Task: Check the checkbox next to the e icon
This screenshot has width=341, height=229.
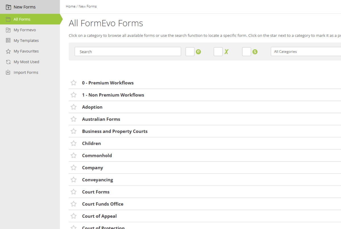Action: [x=190, y=51]
